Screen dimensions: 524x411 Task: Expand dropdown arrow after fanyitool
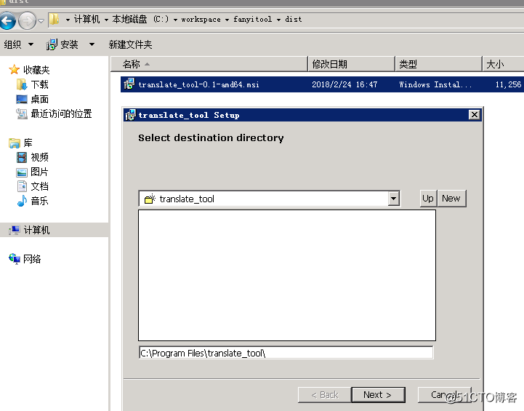(278, 20)
